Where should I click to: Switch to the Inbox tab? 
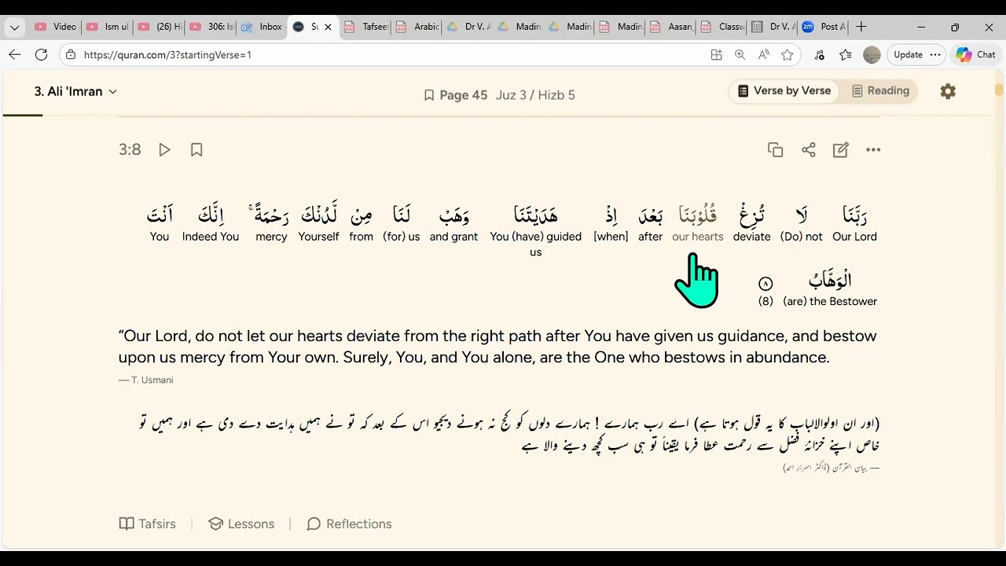click(261, 27)
